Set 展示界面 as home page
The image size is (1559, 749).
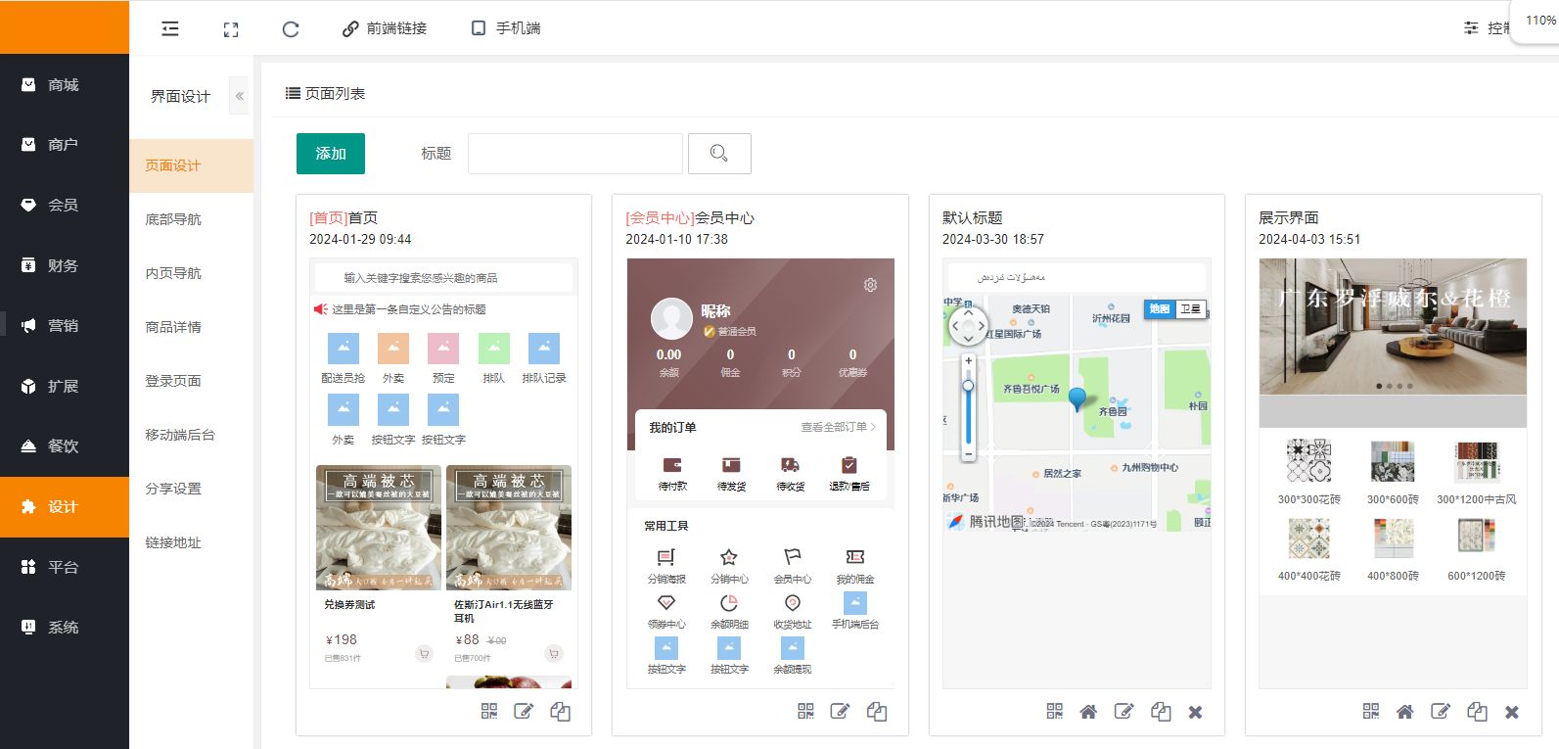pos(1404,712)
